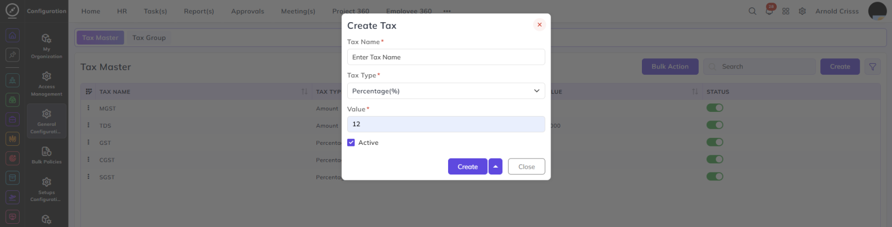Screen dimensions: 892x227
Task: Expand the arrow beside dialog Create button
Action: pyautogui.click(x=495, y=167)
